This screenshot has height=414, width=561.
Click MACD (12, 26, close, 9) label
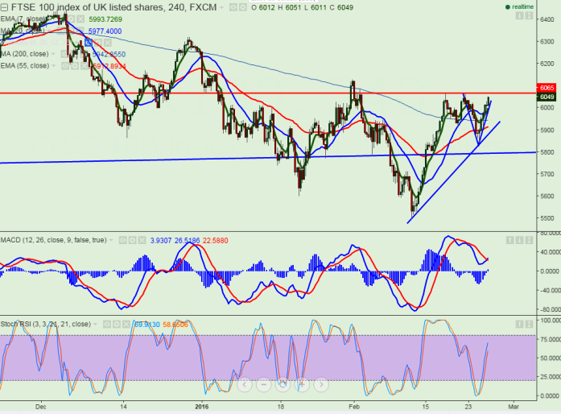[x=54, y=240]
